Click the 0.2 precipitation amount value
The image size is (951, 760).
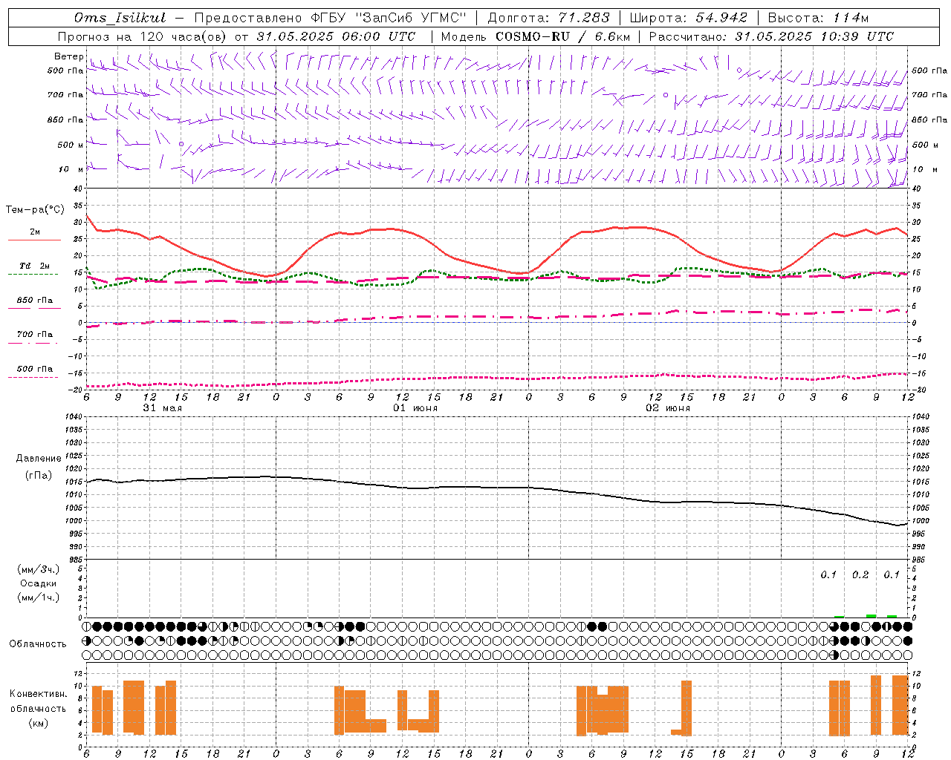coord(860,575)
